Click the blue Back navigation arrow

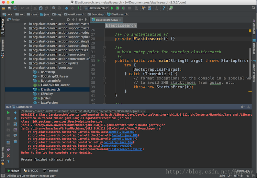pyautogui.click(x=67, y=8)
